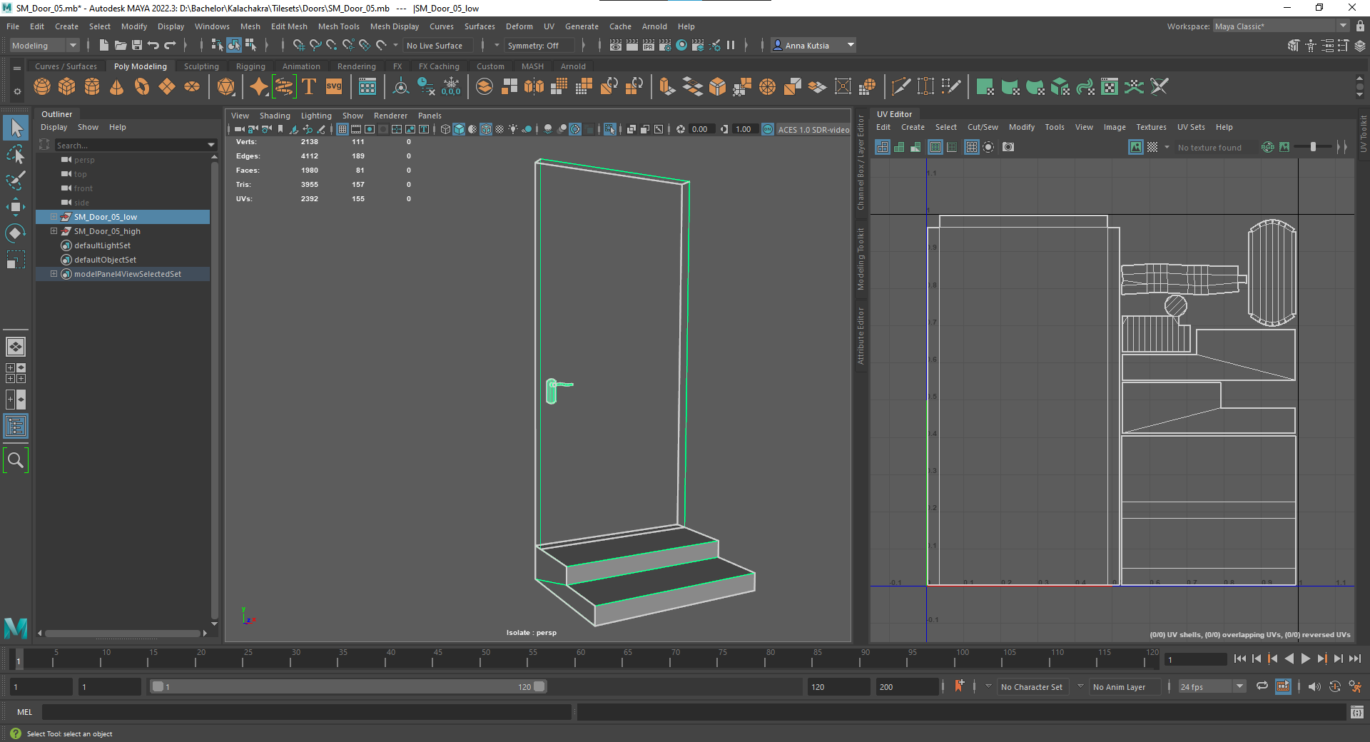The height and width of the screenshot is (742, 1370).
Task: Open the Cut/Sew menu in UV Editor
Action: [983, 127]
